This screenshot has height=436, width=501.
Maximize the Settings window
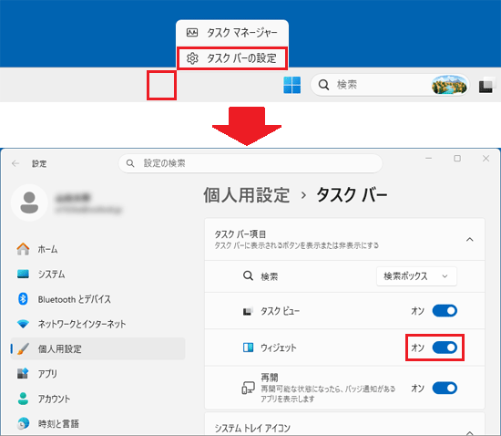[457, 159]
